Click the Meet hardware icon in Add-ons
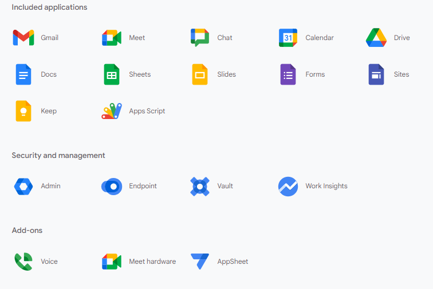The image size is (433, 289). click(x=112, y=262)
